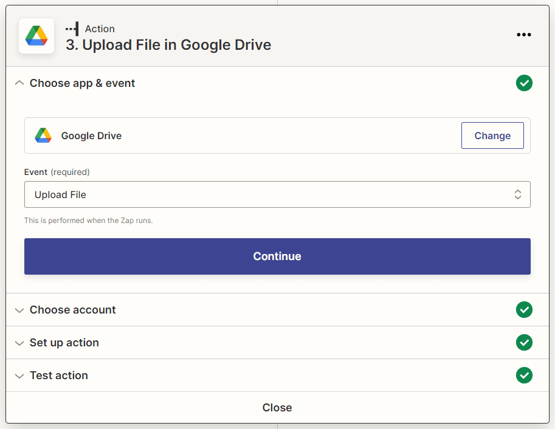Collapse the Choose app & event section
The height and width of the screenshot is (429, 555).
coord(19,83)
